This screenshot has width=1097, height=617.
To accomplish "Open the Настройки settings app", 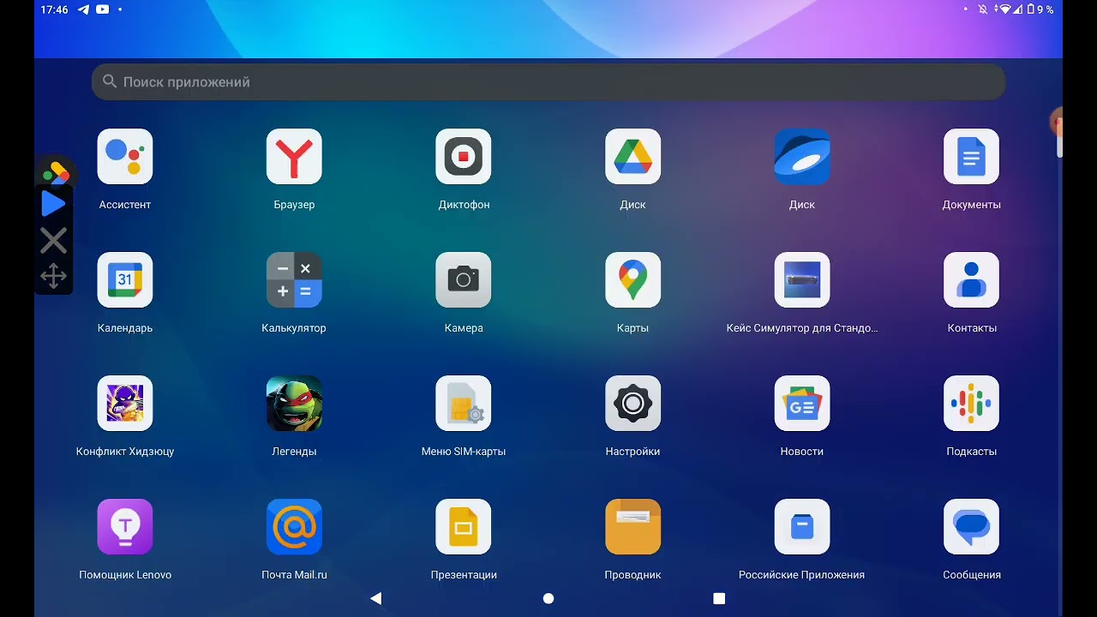I will coord(632,404).
